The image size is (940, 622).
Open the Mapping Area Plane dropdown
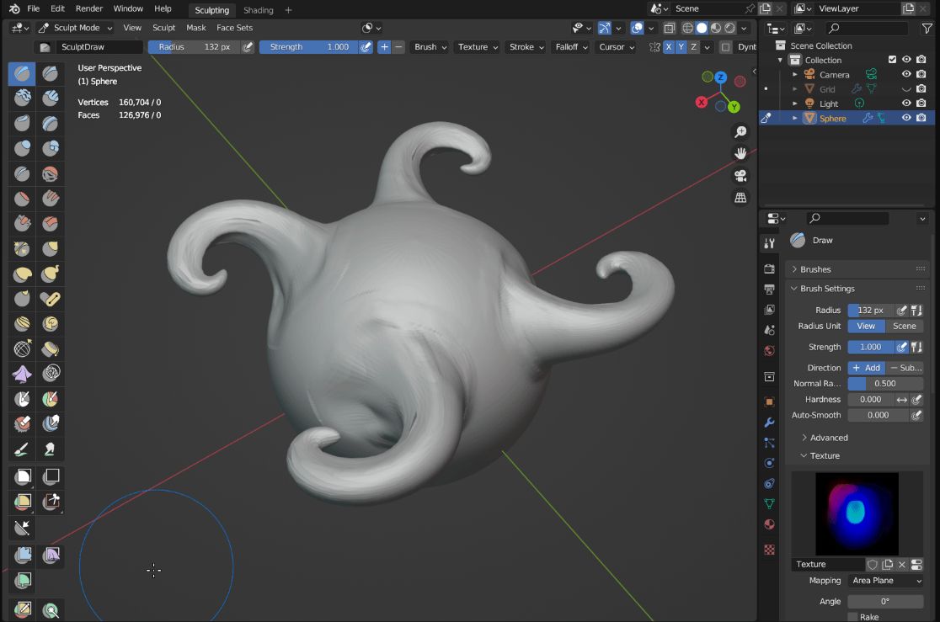pyautogui.click(x=886, y=581)
